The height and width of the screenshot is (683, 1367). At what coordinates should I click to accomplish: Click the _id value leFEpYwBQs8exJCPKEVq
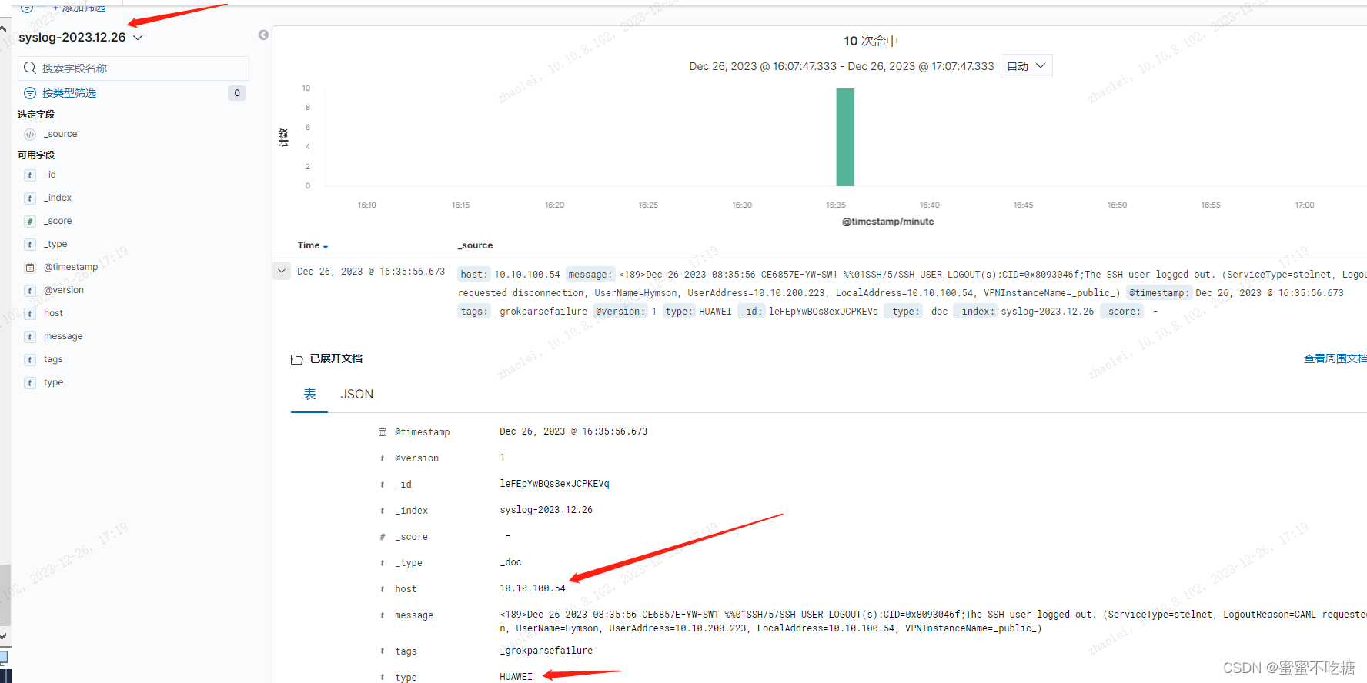(554, 484)
